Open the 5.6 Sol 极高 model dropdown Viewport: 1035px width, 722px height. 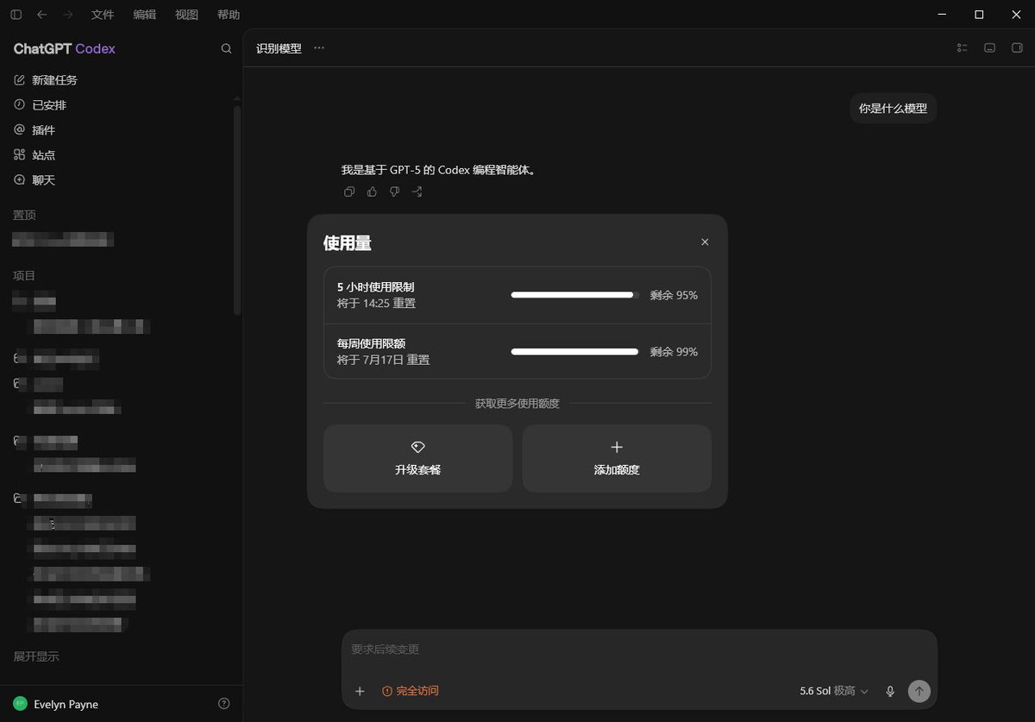tap(834, 691)
